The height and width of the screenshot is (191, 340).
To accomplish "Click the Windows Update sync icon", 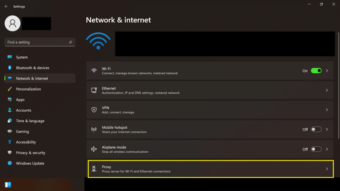I will [10, 163].
